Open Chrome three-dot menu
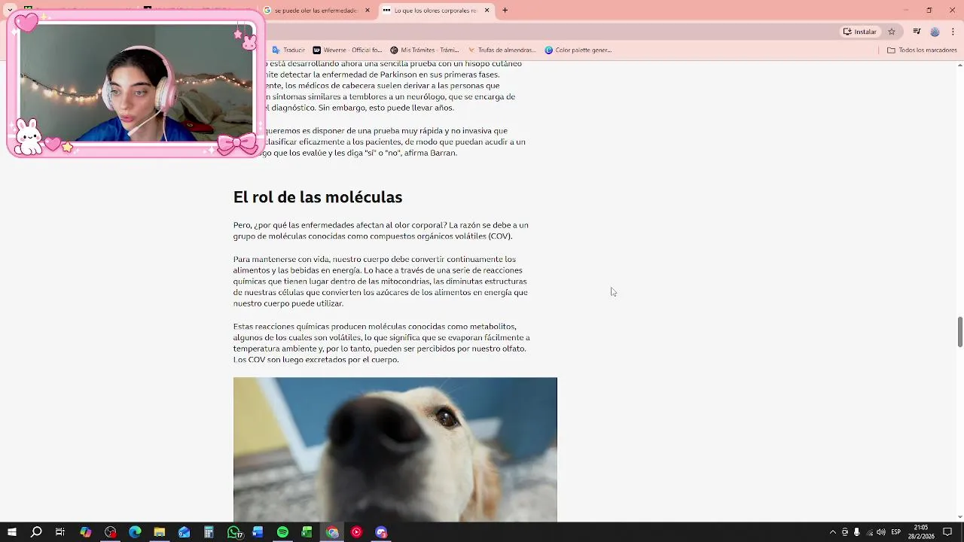964x542 pixels. point(953,32)
